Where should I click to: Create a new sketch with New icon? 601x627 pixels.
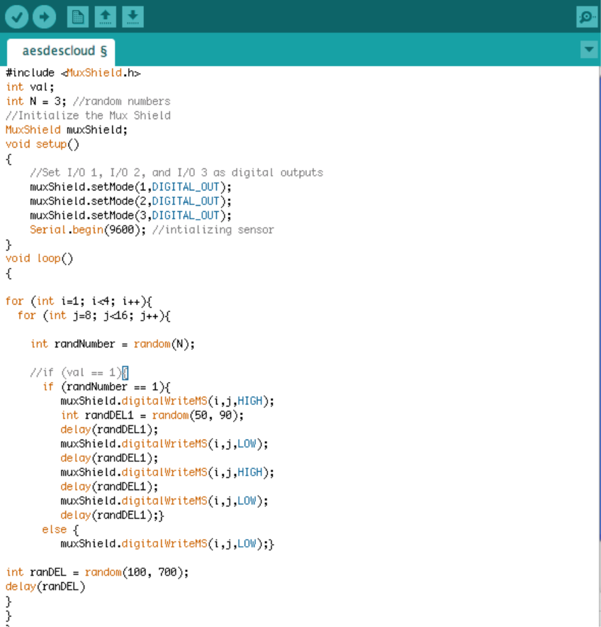(78, 17)
